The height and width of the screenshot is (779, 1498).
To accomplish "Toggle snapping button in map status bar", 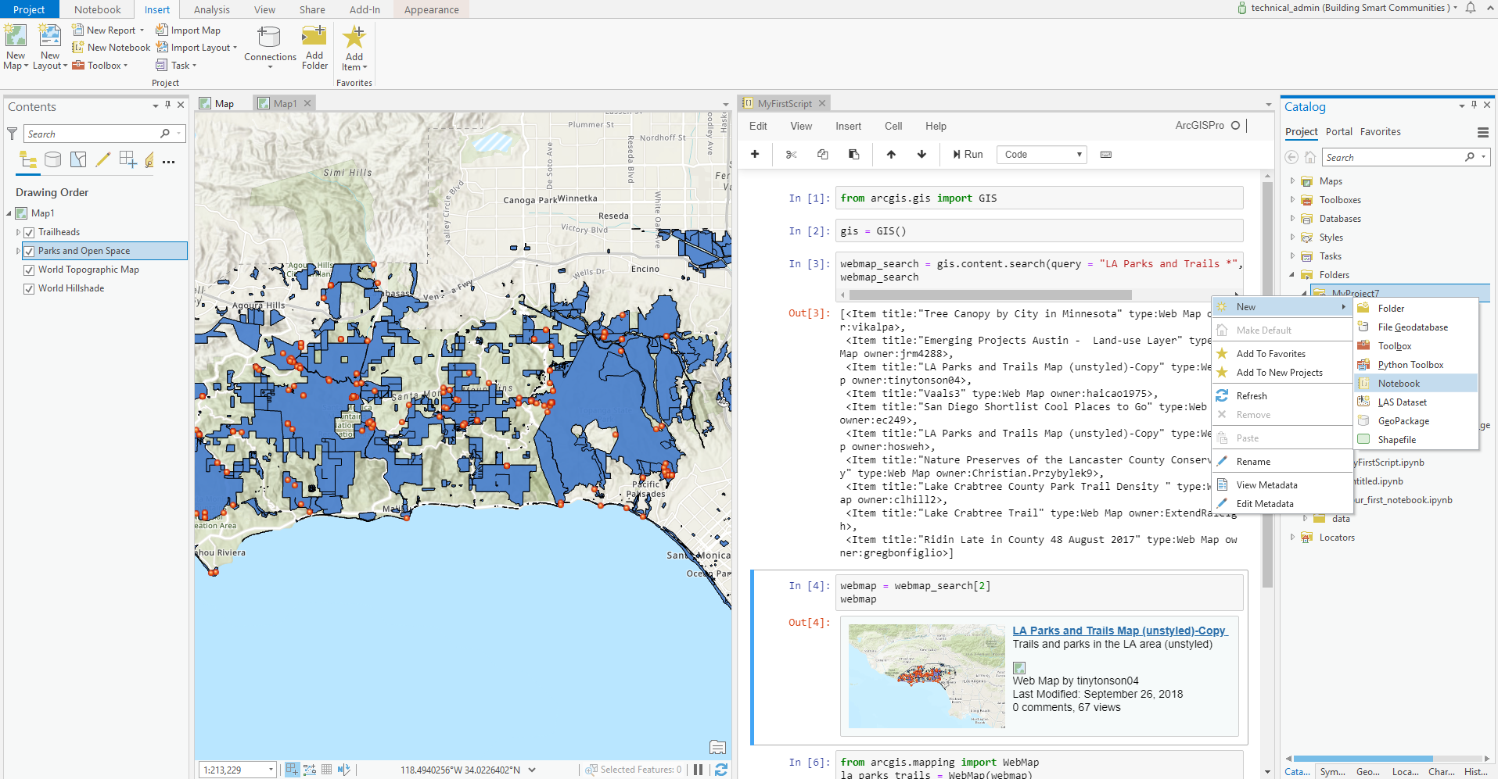I will (292, 770).
